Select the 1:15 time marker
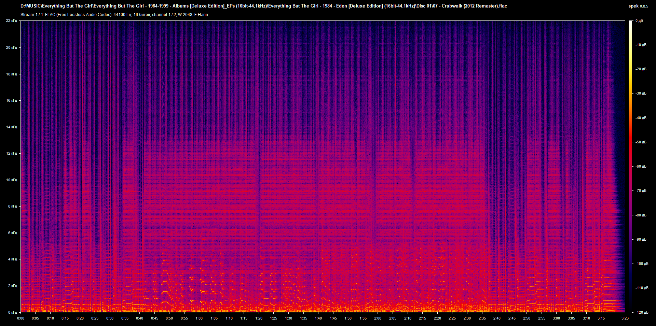 244,318
